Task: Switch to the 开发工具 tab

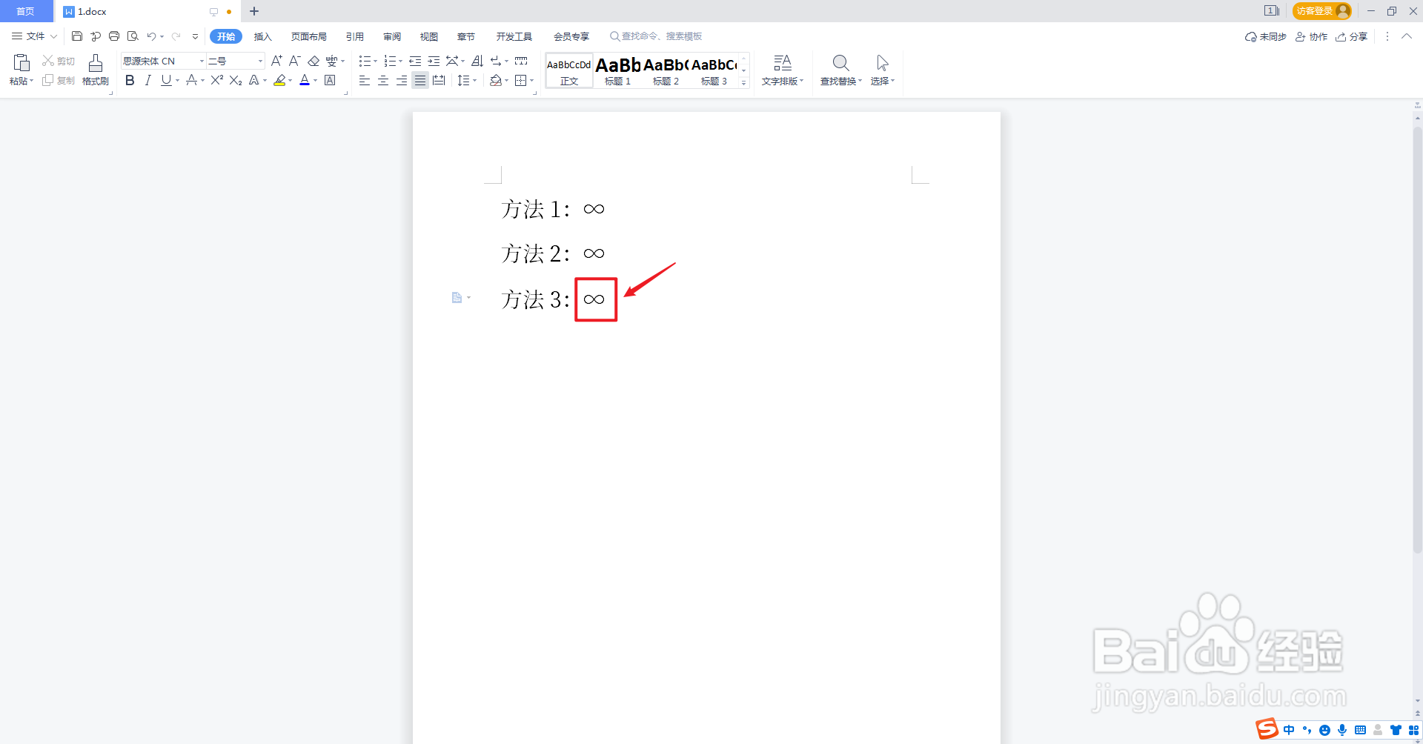Action: [x=514, y=36]
